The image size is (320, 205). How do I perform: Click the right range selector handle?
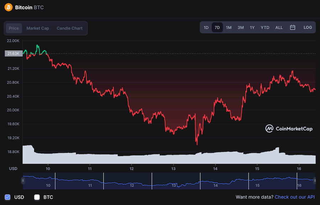[315, 180]
